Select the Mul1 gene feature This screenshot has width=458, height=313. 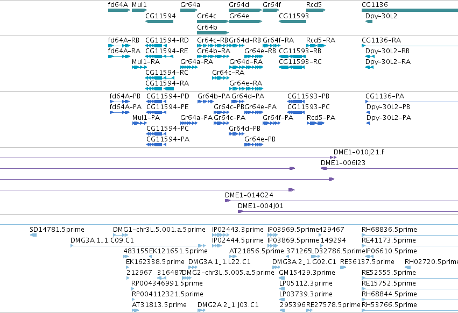point(139,10)
